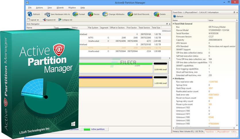Screen dimensions: 240x139
Task: Click the Collapse All icon
Action: click(60, 20)
